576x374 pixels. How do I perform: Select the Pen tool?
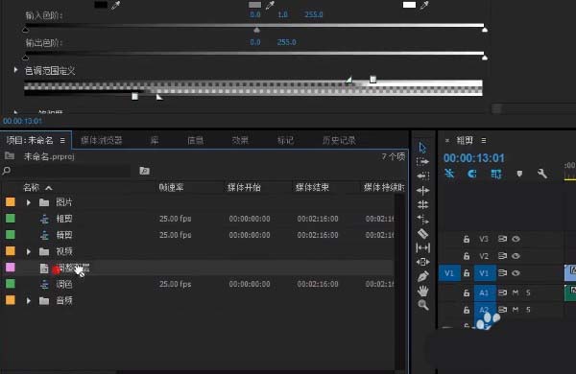422,276
